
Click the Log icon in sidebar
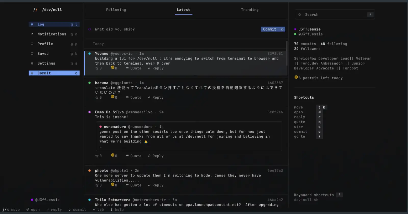[x=32, y=24]
